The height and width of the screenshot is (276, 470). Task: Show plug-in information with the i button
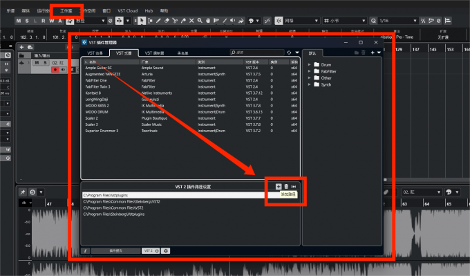[86, 251]
